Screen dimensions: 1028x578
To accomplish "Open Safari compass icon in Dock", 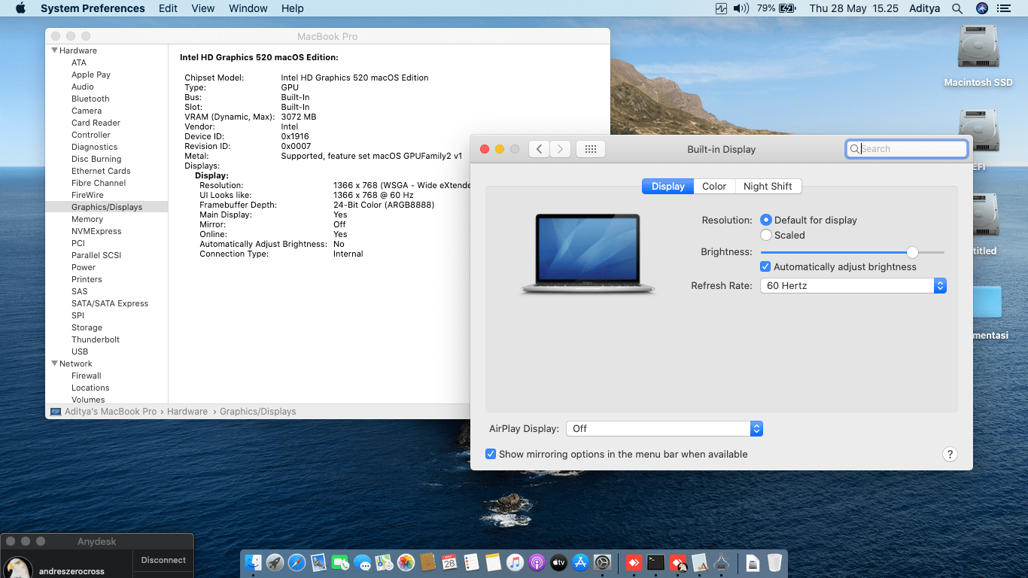I will click(x=297, y=562).
